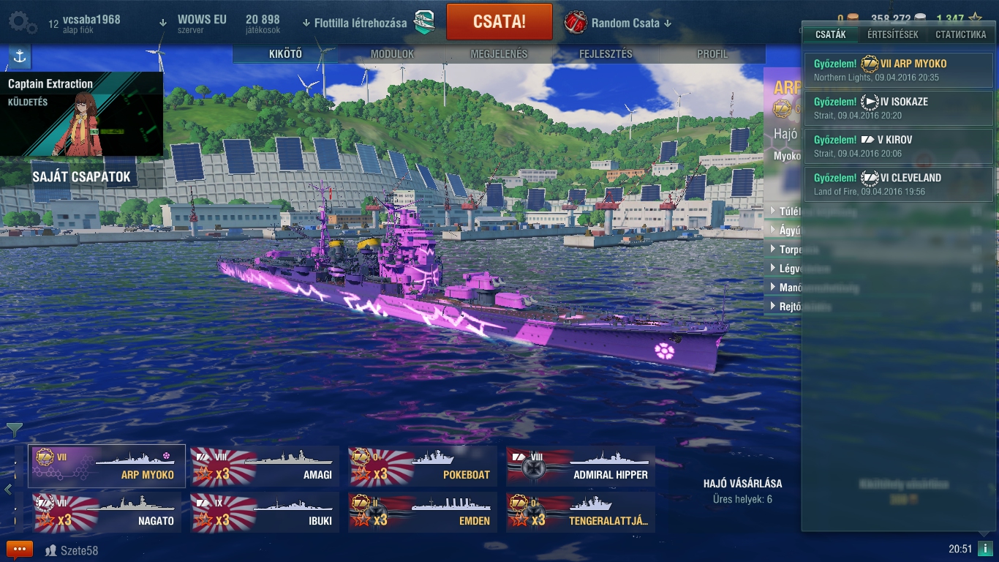Switch to the MODULOK tab

coord(392,54)
